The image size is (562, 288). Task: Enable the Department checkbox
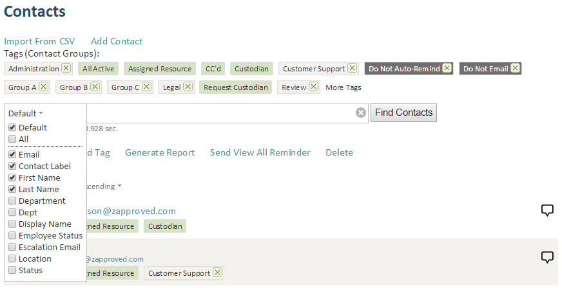pyautogui.click(x=12, y=201)
